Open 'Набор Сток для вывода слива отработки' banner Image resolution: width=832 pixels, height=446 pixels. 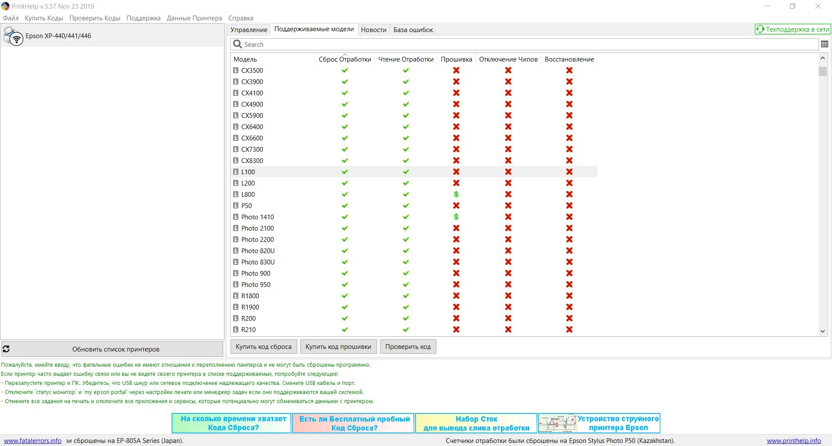tap(476, 423)
